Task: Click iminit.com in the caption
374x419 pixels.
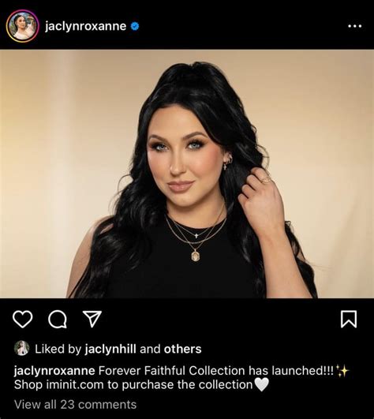Action: (x=75, y=385)
